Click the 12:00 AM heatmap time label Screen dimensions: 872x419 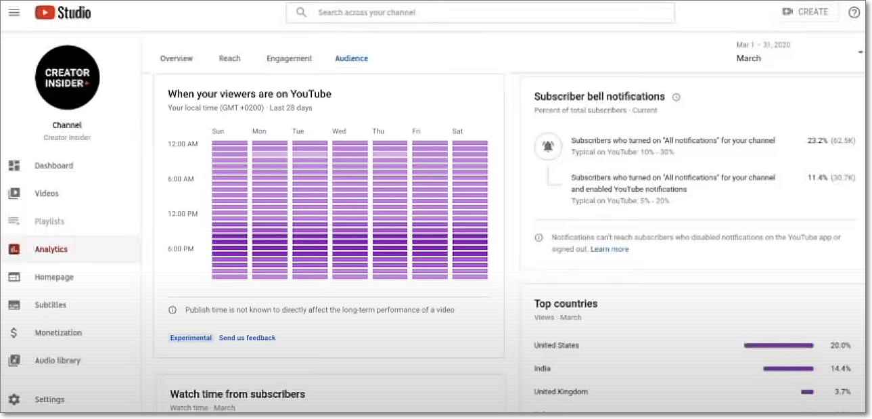(183, 144)
